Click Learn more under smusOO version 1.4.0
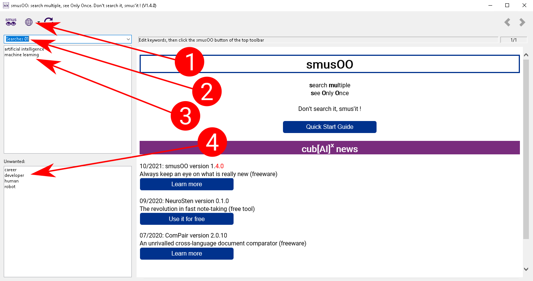Viewport: 533px width, 281px height. click(x=187, y=184)
